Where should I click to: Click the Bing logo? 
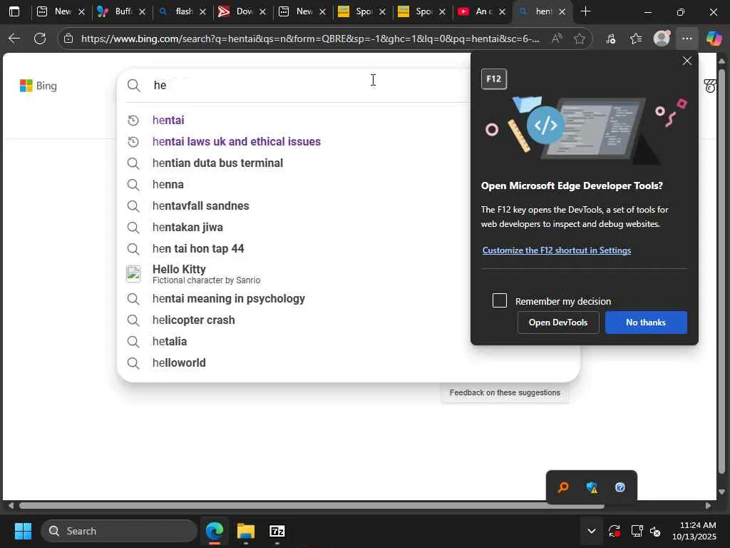coord(38,86)
